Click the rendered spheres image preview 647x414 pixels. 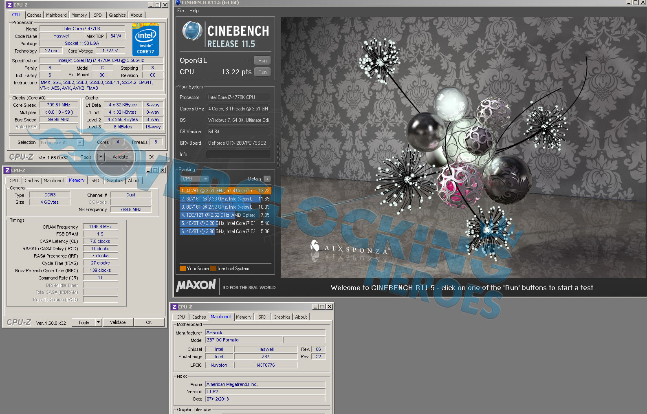pyautogui.click(x=463, y=148)
